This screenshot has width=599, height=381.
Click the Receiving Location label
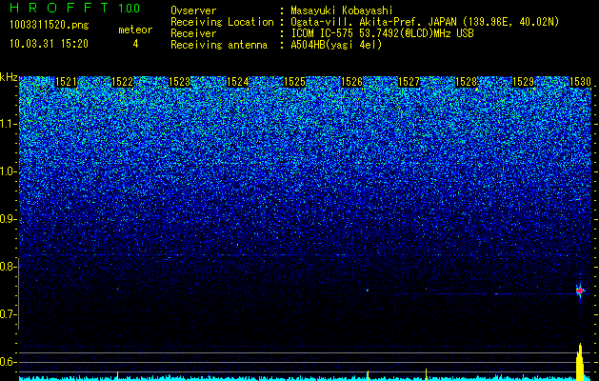222,22
